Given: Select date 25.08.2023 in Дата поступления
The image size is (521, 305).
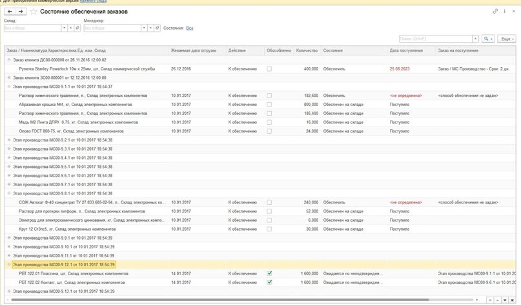Looking at the screenshot, I should pos(400,69).
